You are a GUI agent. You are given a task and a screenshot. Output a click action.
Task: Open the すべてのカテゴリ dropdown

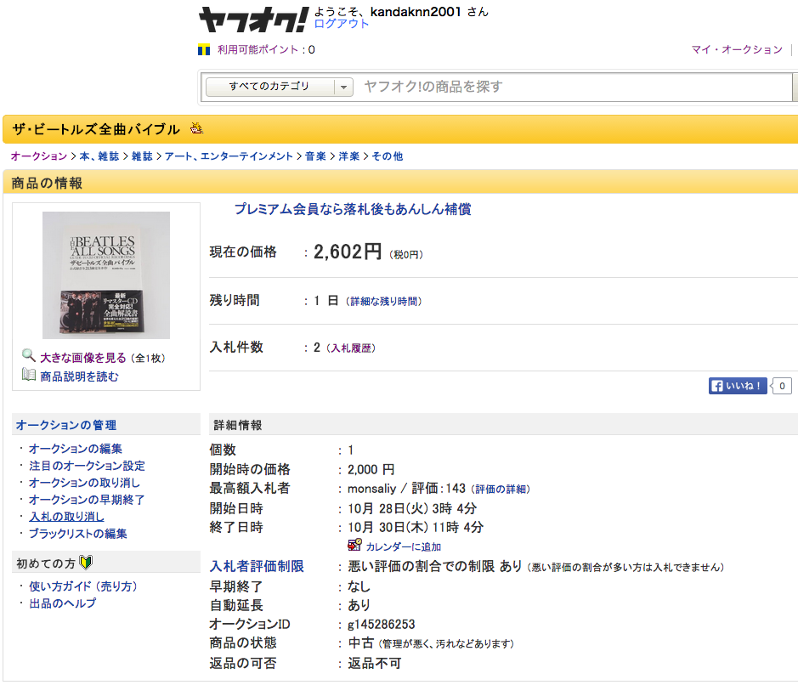pyautogui.click(x=280, y=87)
